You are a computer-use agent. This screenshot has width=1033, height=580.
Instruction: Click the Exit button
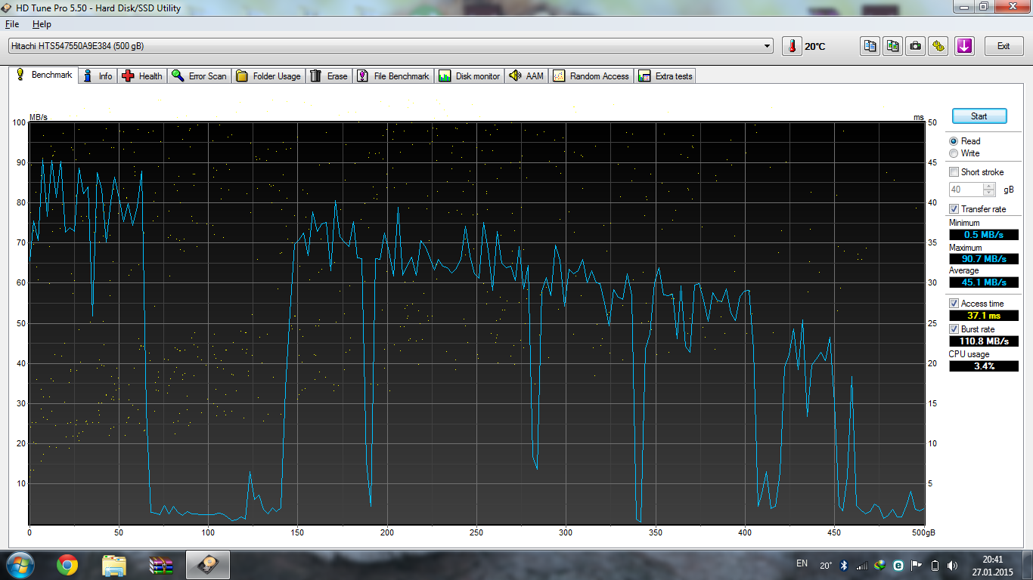(1004, 46)
